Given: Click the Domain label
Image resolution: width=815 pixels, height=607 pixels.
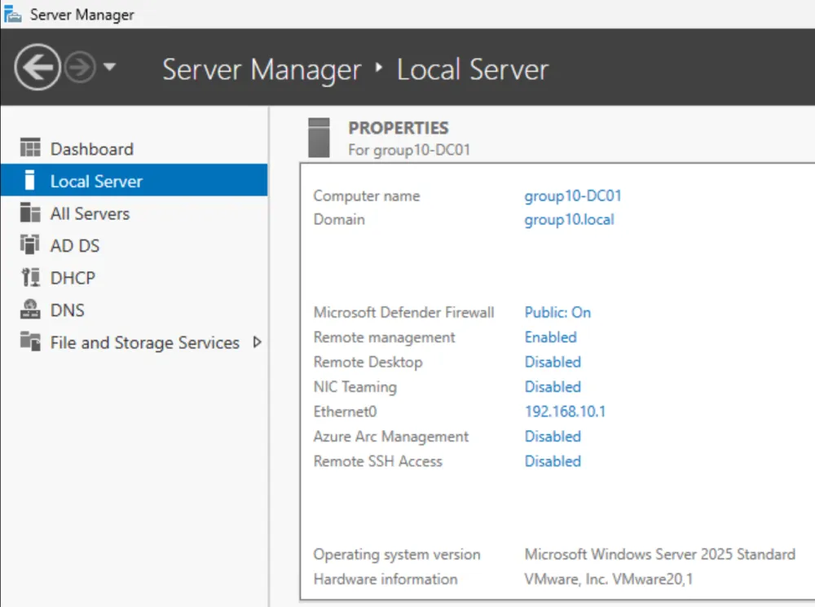Looking at the screenshot, I should pos(339,219).
